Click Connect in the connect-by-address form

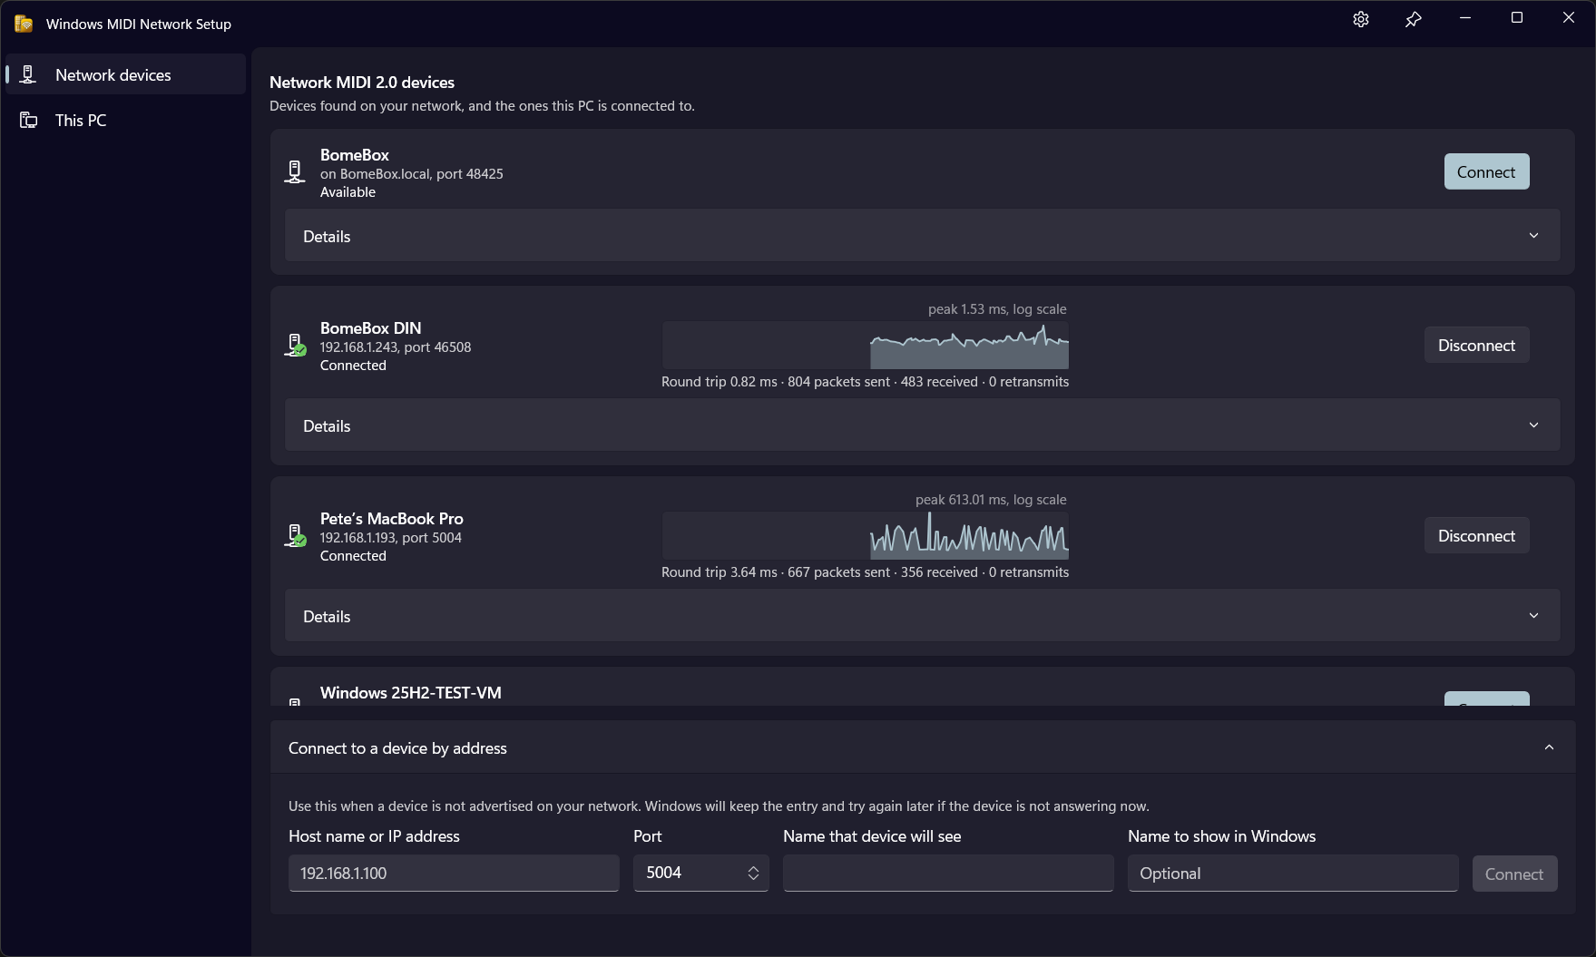[1514, 874]
